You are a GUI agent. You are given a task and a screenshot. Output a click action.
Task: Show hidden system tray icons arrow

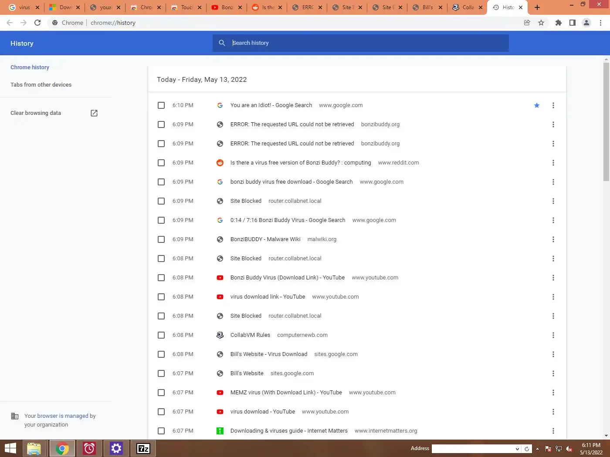coord(537,449)
